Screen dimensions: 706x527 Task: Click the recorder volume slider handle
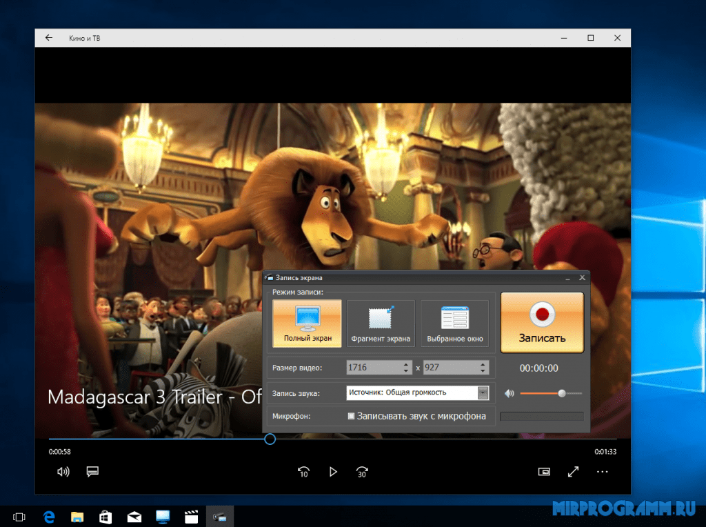[x=562, y=393]
